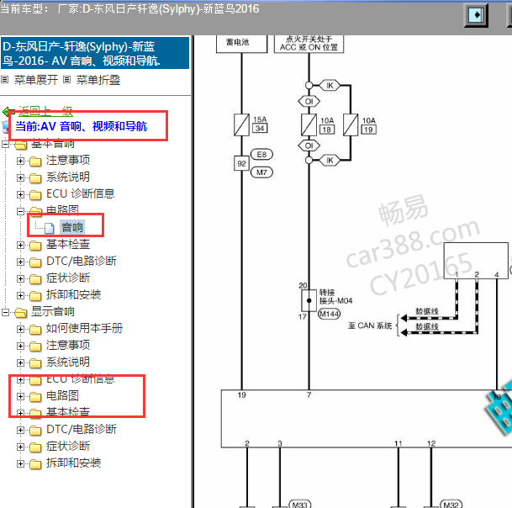
Task: Click the E8 connector label in diagram
Action: 261,155
